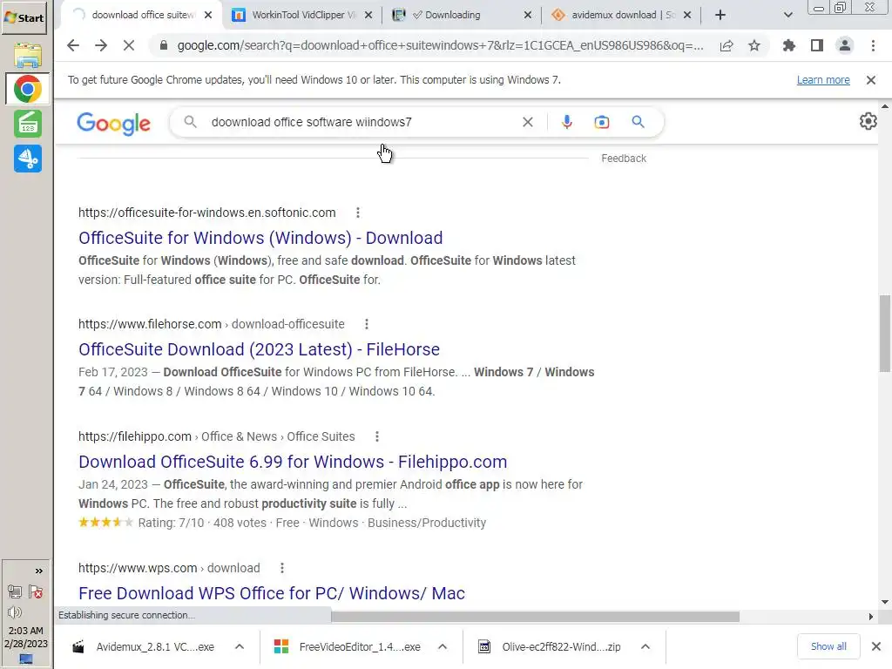Open OfficeSuite for Windows Softonic result
892x669 pixels.
click(x=260, y=238)
